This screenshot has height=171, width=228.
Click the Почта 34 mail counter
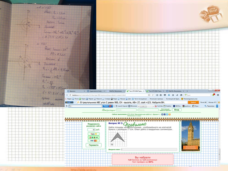click(203, 102)
